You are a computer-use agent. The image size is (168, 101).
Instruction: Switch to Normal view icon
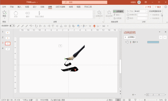118,100
